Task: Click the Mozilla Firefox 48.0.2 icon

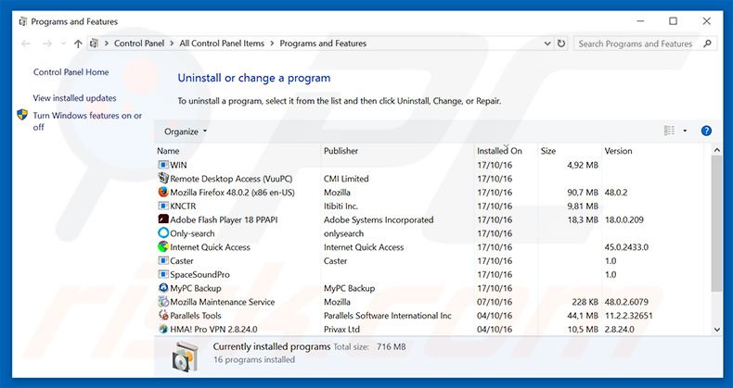Action: click(163, 192)
